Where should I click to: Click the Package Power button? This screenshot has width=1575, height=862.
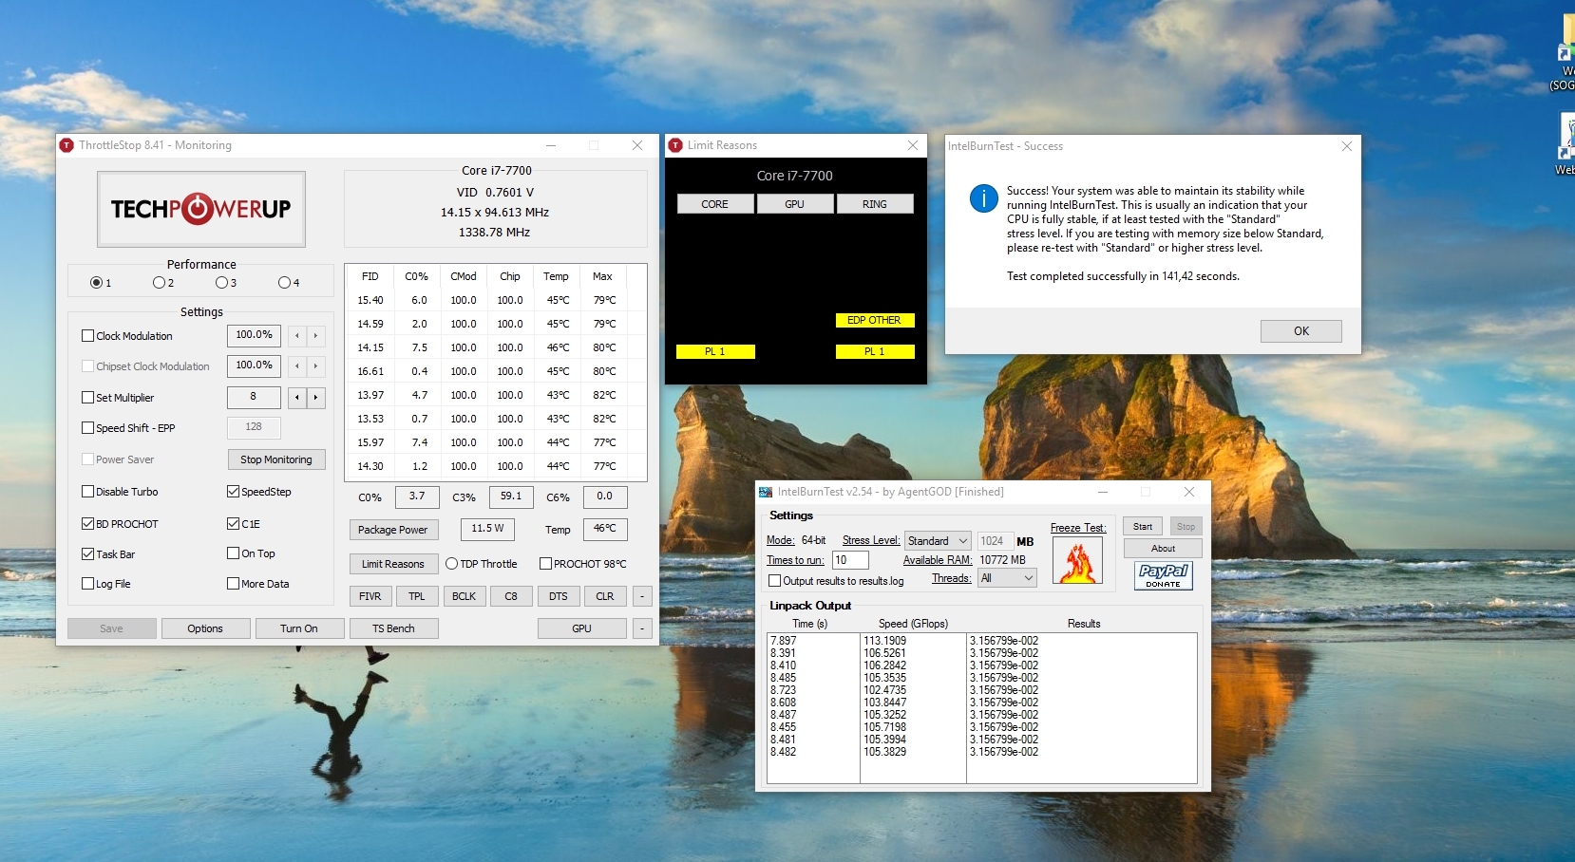393,530
